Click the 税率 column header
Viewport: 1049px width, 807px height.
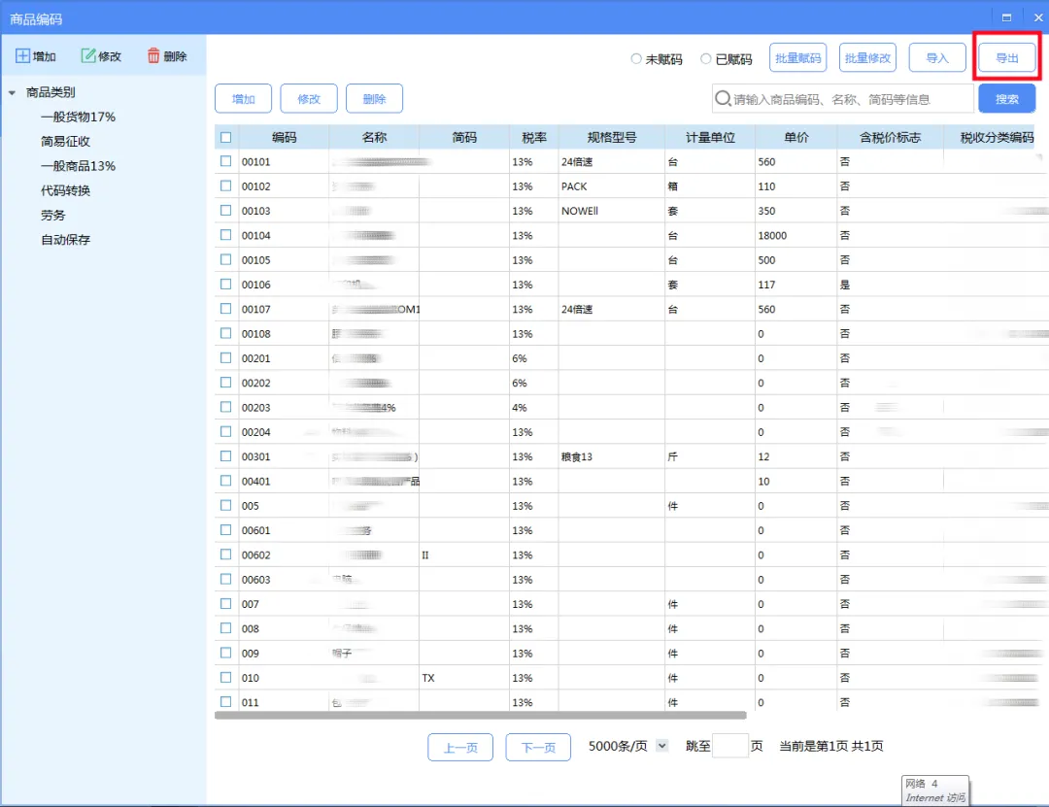tap(534, 137)
